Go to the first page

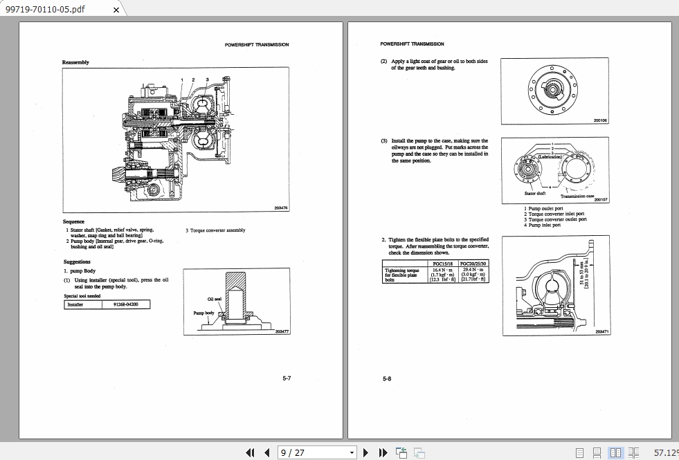pos(250,452)
